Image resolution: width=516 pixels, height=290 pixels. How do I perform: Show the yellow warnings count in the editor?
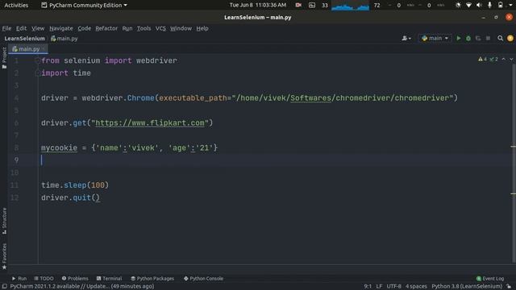click(x=482, y=59)
